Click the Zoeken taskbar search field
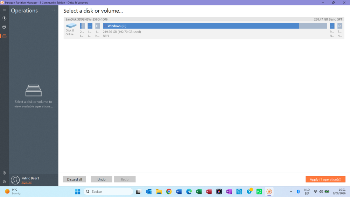Viewport: 350px width, 197px height. [108, 191]
